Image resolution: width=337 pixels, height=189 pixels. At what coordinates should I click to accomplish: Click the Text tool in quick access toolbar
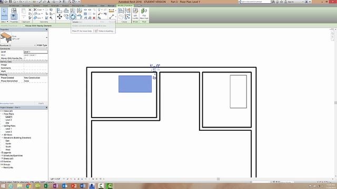tap(48, 2)
